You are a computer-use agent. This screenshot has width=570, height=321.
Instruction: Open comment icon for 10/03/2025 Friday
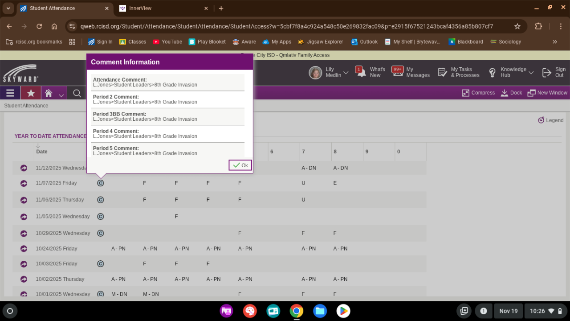point(101,264)
